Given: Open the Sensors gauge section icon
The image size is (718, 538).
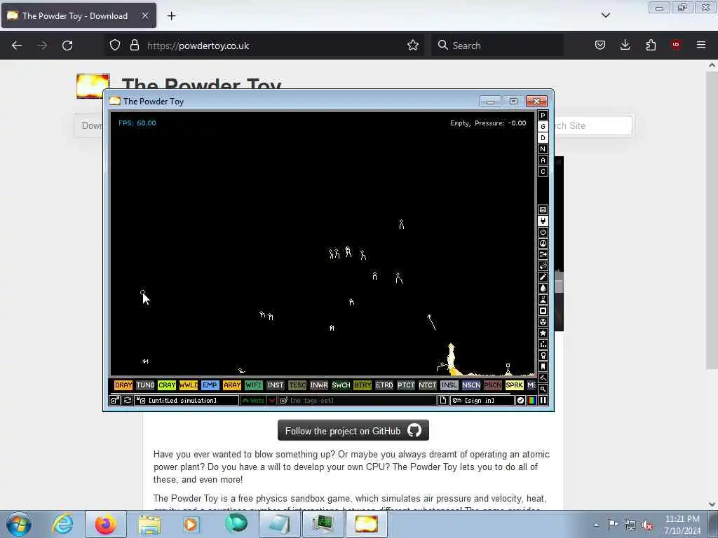Looking at the screenshot, I should click(x=543, y=243).
